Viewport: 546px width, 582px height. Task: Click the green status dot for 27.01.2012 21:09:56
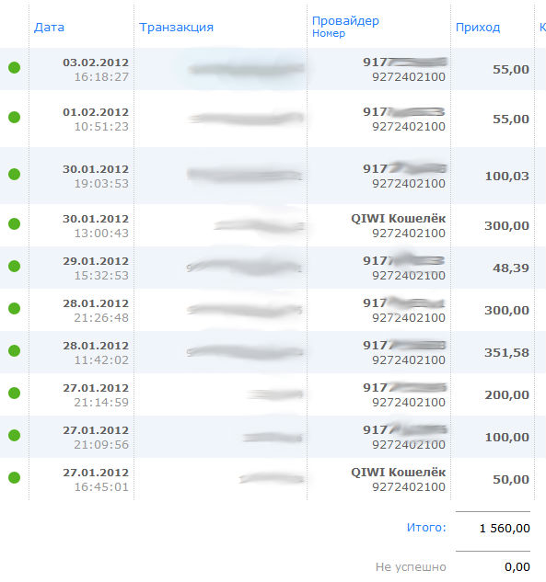pyautogui.click(x=14, y=436)
